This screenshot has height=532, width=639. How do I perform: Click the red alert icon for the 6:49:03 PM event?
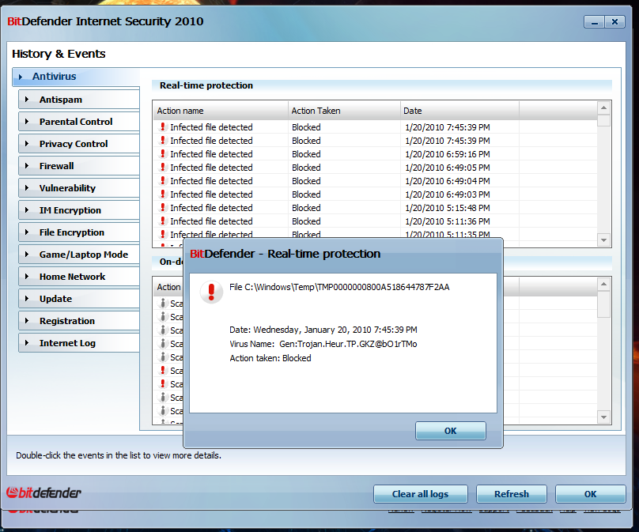163,194
